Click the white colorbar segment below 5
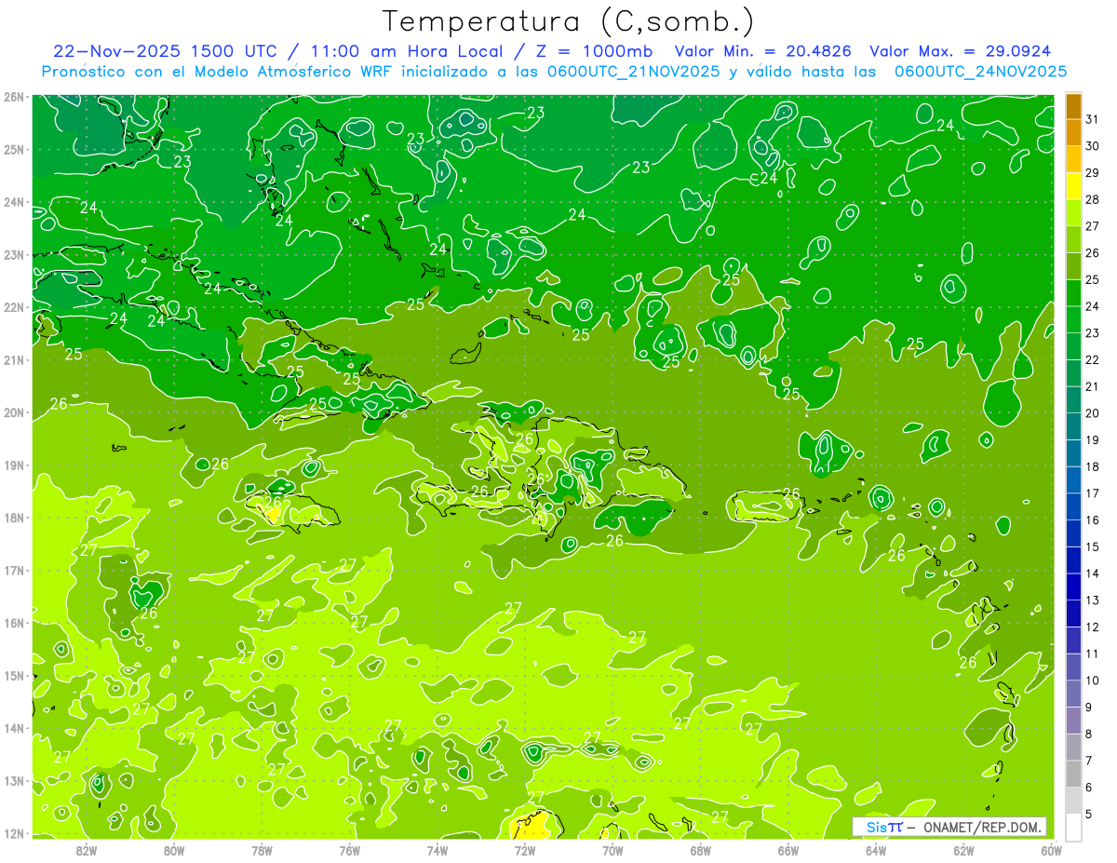The width and height of the screenshot is (1117, 863). [x=1073, y=827]
